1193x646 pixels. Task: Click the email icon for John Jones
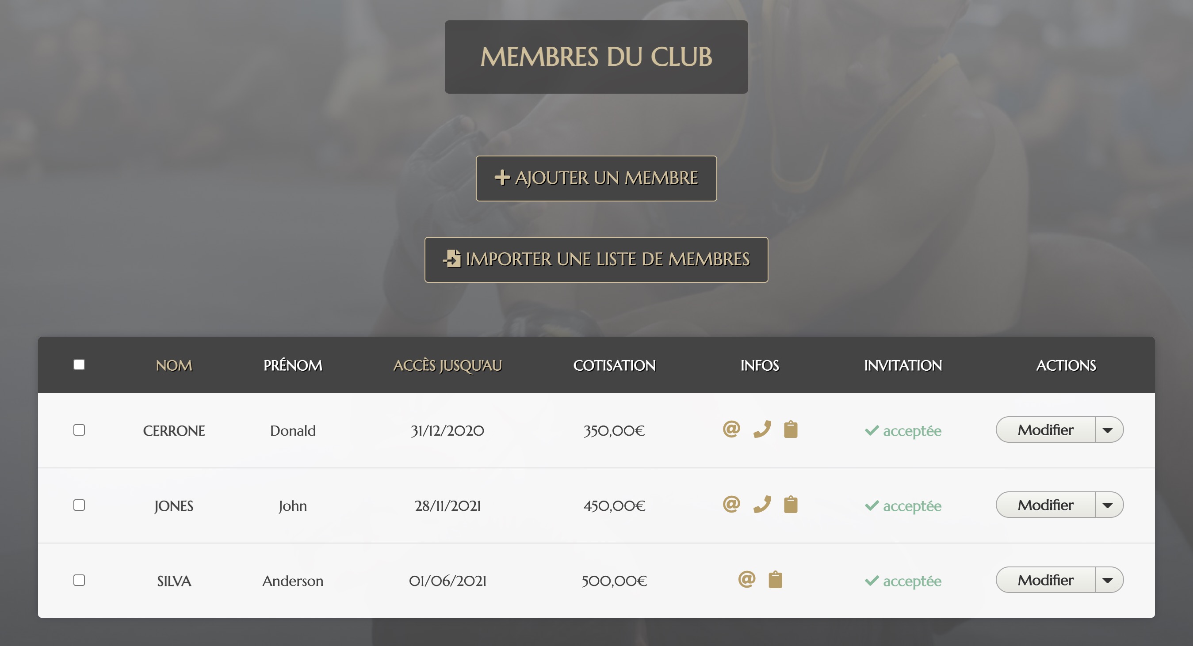(731, 505)
